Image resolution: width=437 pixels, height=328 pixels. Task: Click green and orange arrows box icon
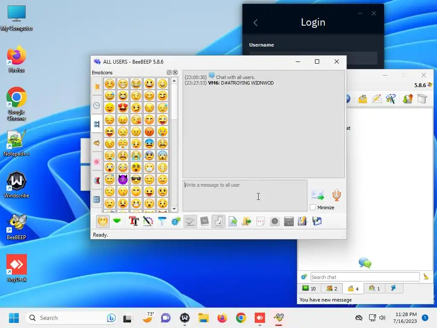tap(408, 99)
